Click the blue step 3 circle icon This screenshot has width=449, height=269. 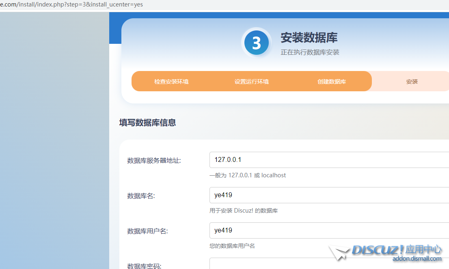[256, 43]
